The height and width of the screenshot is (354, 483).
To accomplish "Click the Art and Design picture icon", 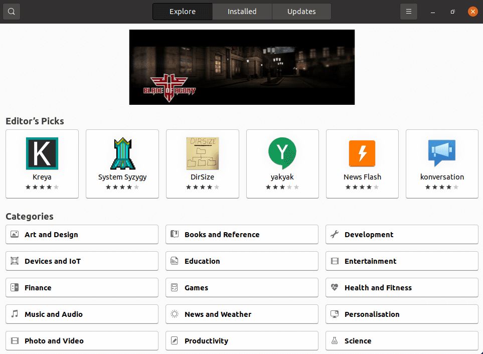I will (x=15, y=234).
